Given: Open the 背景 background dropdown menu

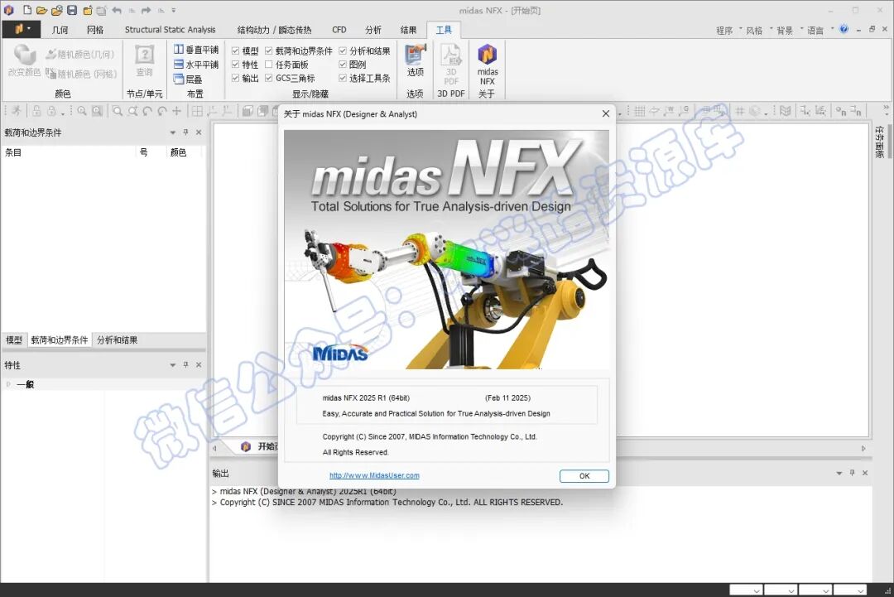Looking at the screenshot, I should [x=790, y=30].
